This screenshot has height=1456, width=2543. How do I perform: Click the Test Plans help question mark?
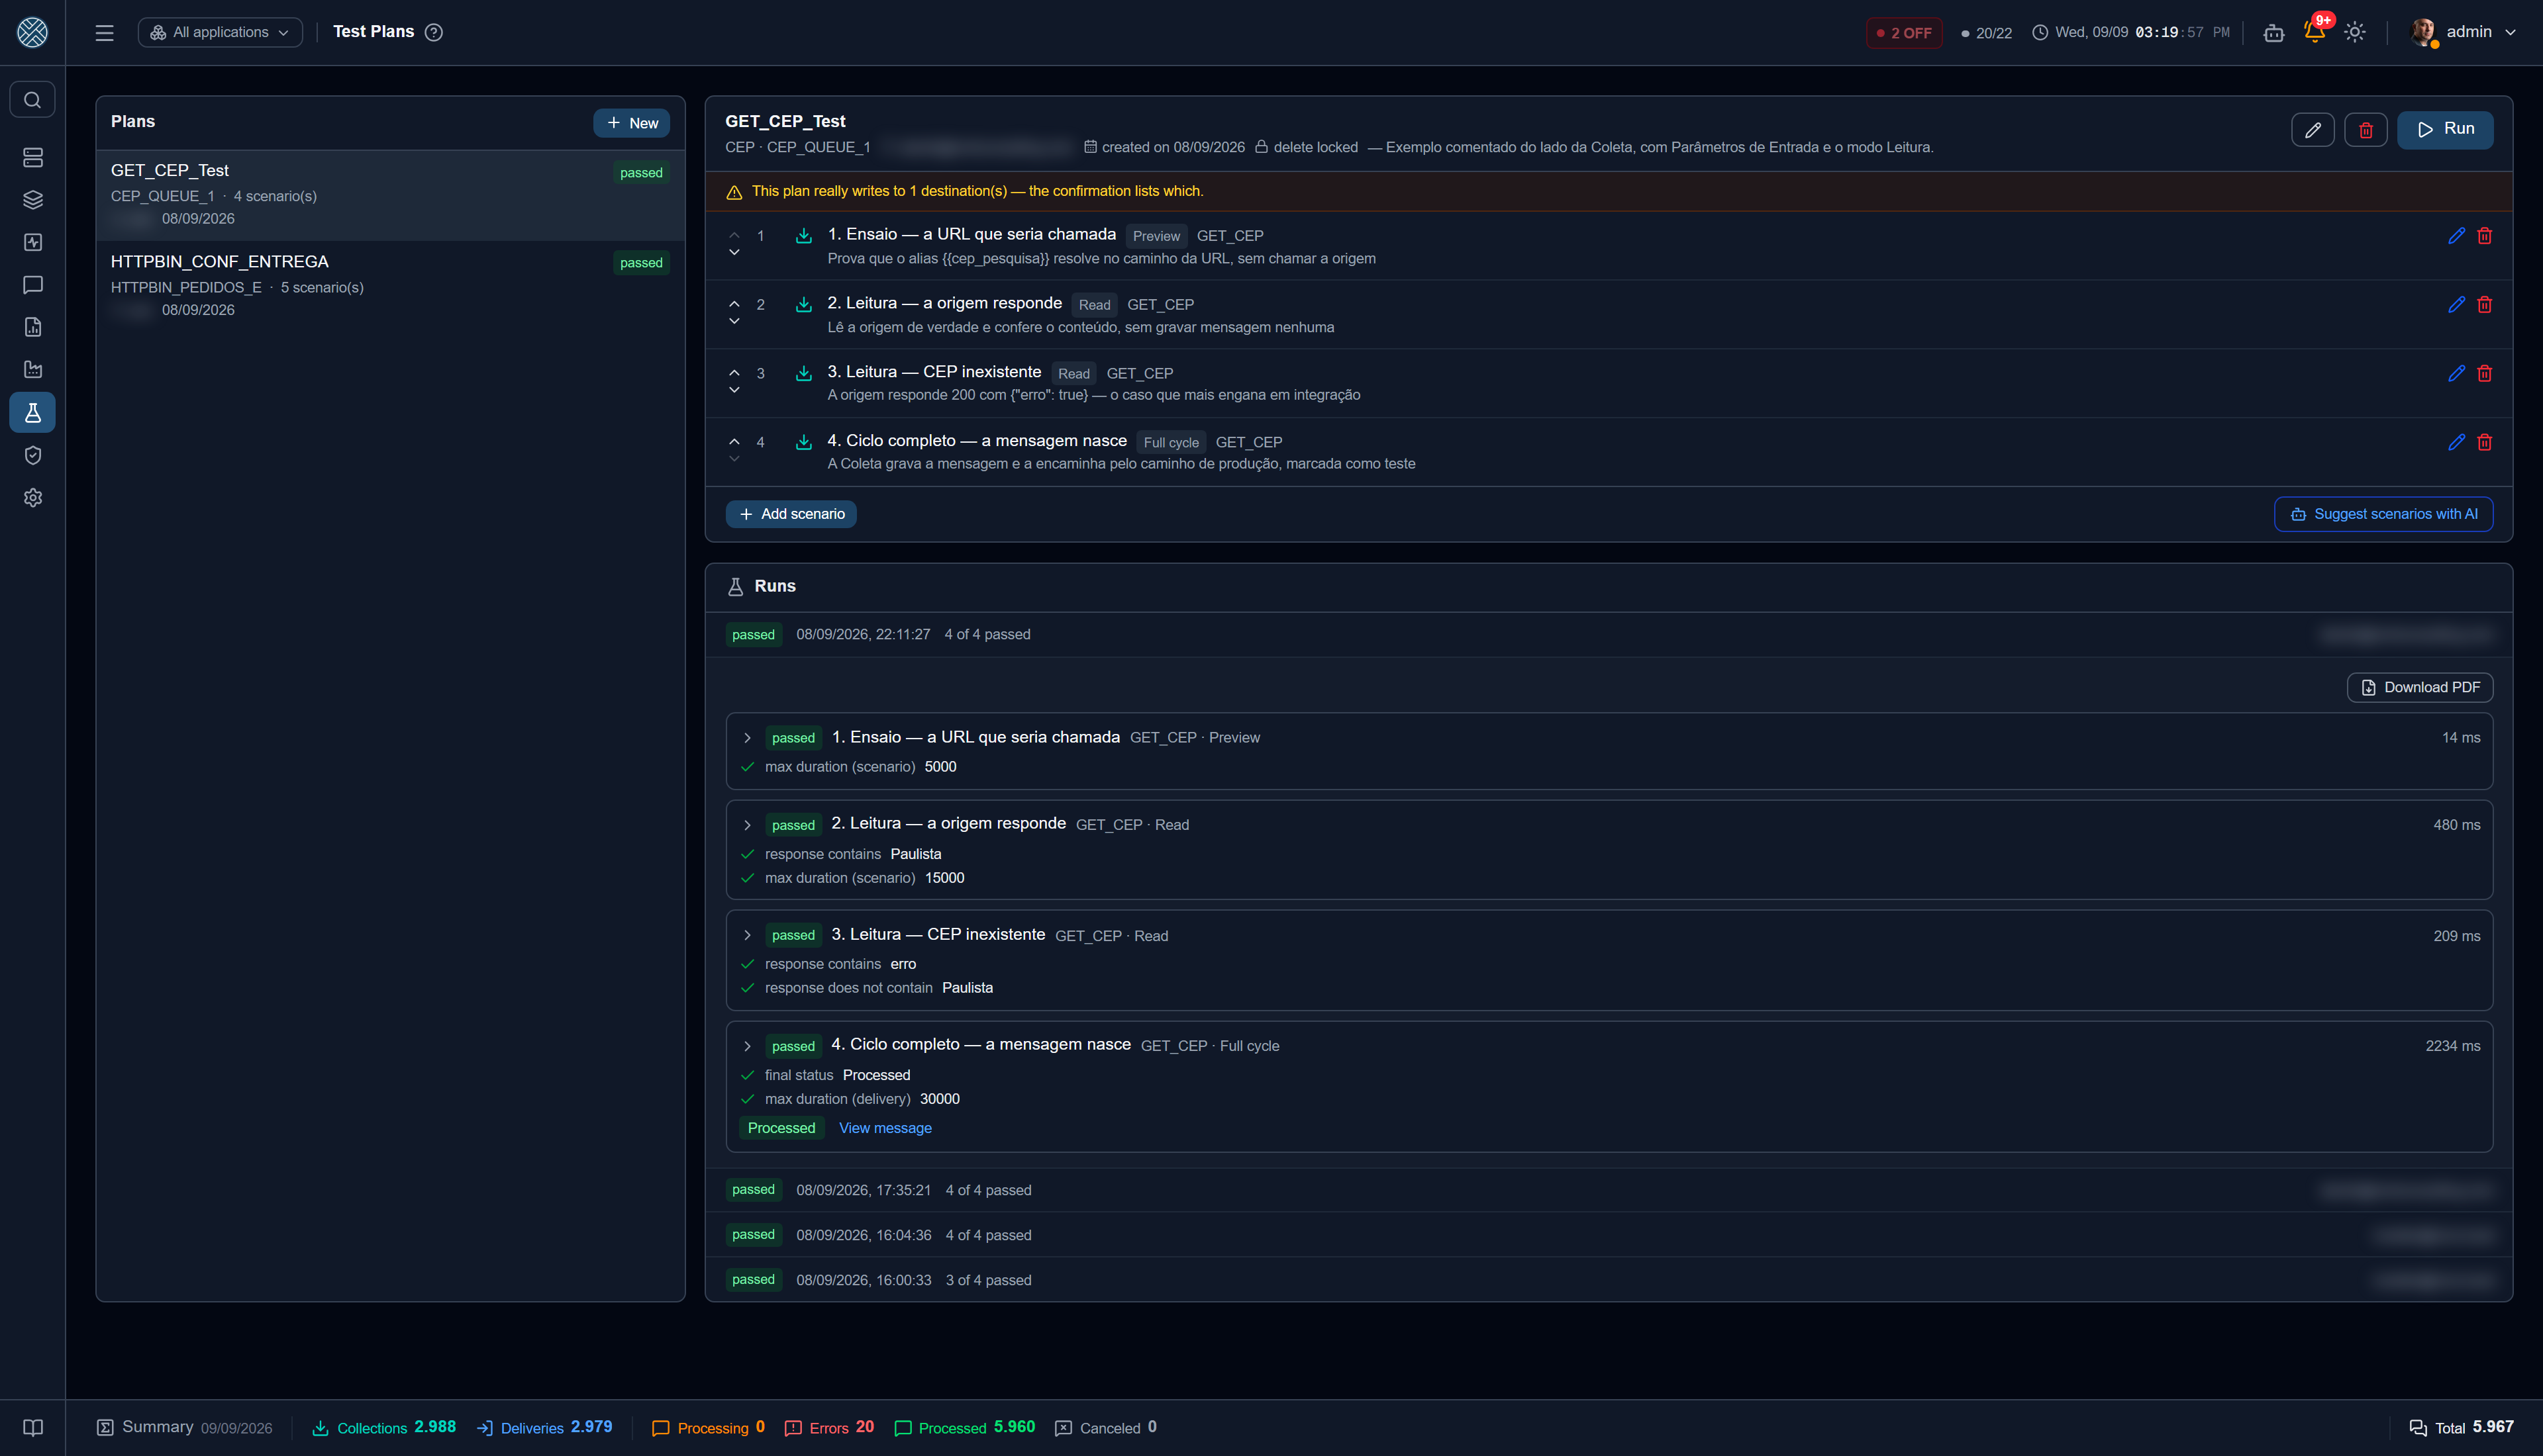point(433,32)
